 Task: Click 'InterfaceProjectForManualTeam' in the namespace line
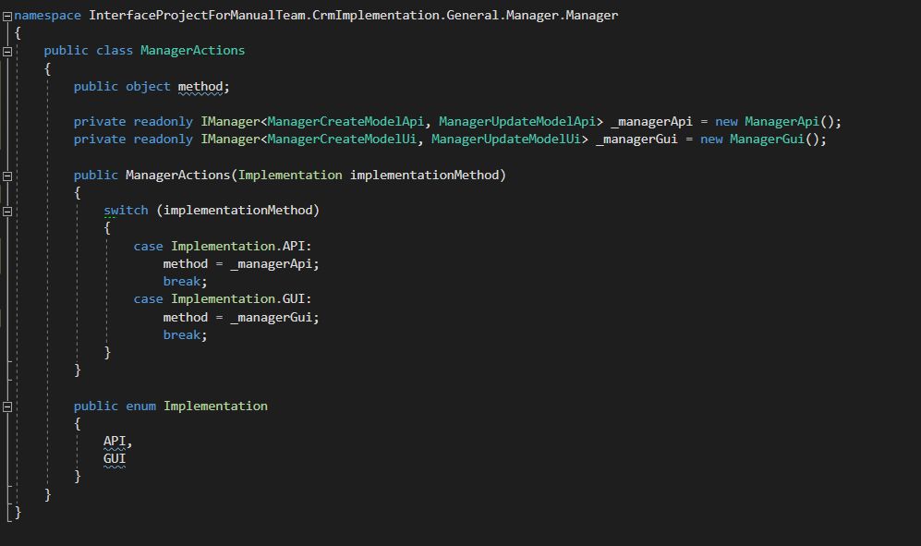tap(197, 16)
